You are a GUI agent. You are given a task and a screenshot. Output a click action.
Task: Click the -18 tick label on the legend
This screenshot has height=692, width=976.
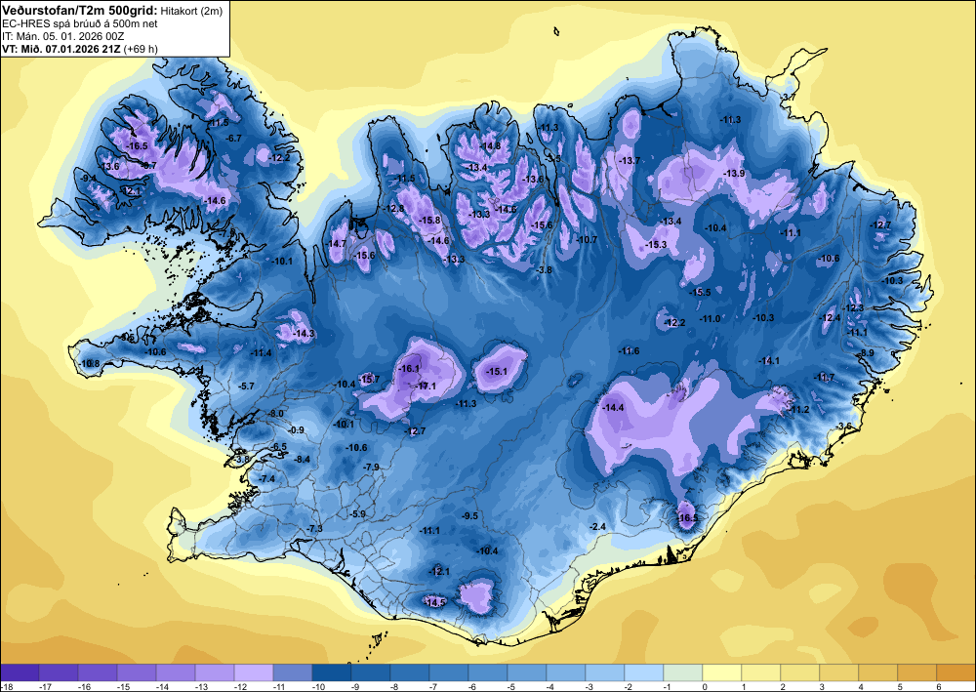coord(6,686)
